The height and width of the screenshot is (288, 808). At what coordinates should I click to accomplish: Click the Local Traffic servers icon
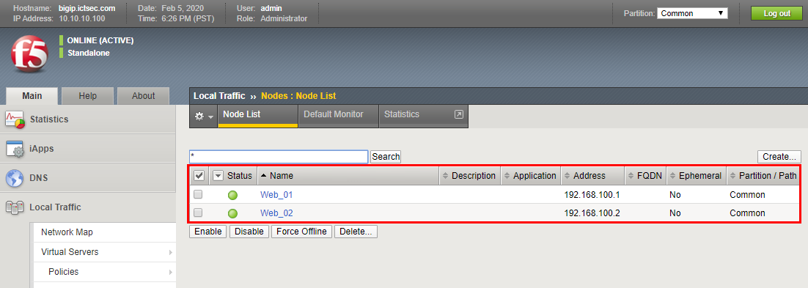[15, 207]
